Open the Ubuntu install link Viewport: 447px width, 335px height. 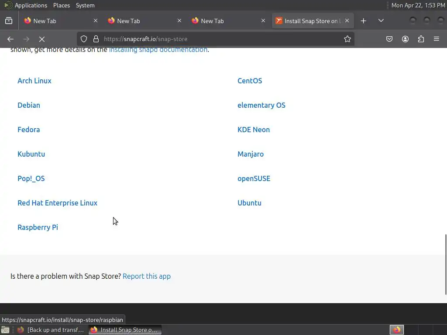pyautogui.click(x=249, y=203)
